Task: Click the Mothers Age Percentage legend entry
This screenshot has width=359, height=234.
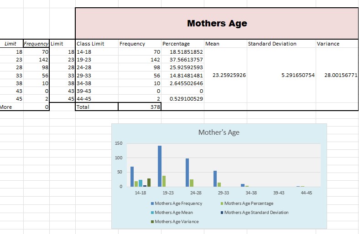Action: (247, 203)
